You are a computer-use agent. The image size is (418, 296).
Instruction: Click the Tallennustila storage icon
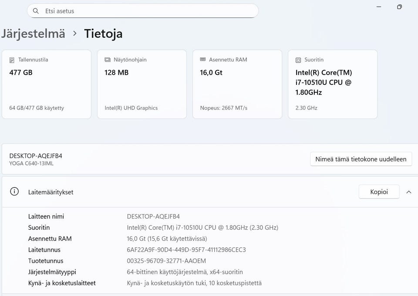click(12, 60)
